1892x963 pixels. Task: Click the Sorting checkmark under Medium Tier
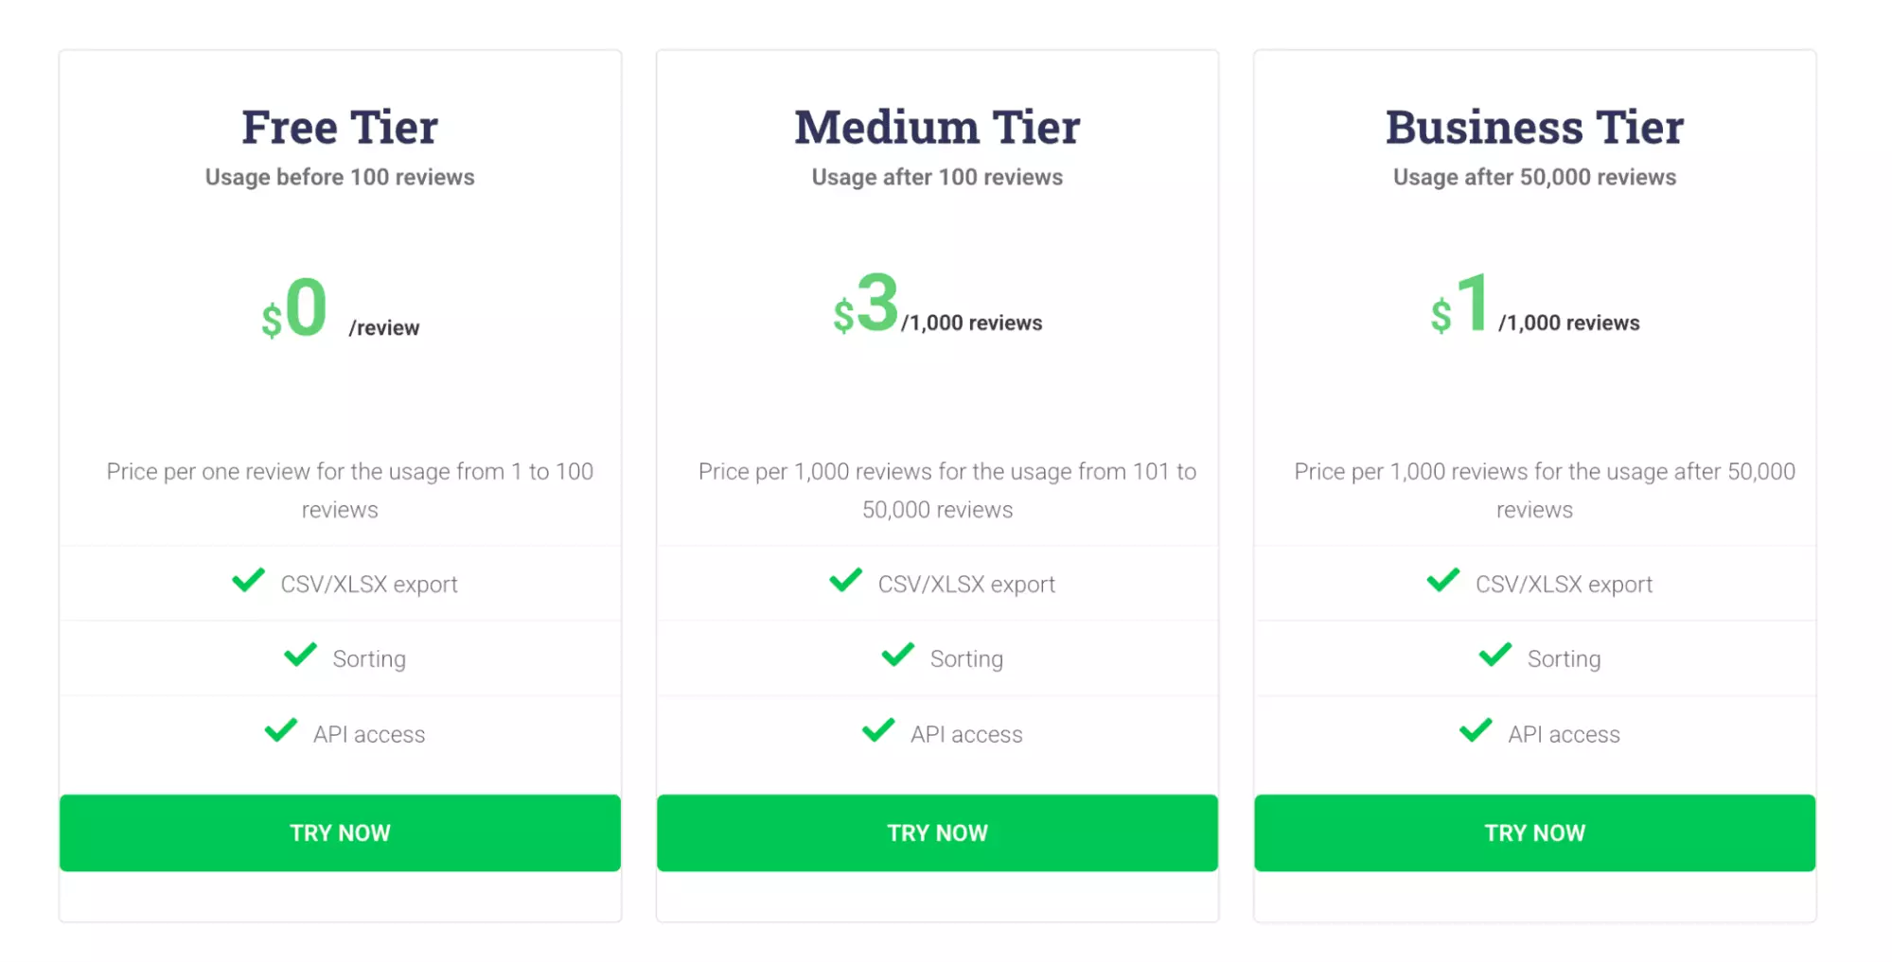click(897, 656)
